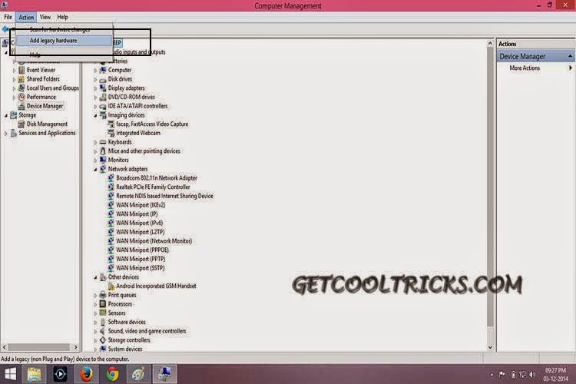This screenshot has width=576, height=384.
Task: Click the Print queues category icon
Action: click(x=103, y=295)
